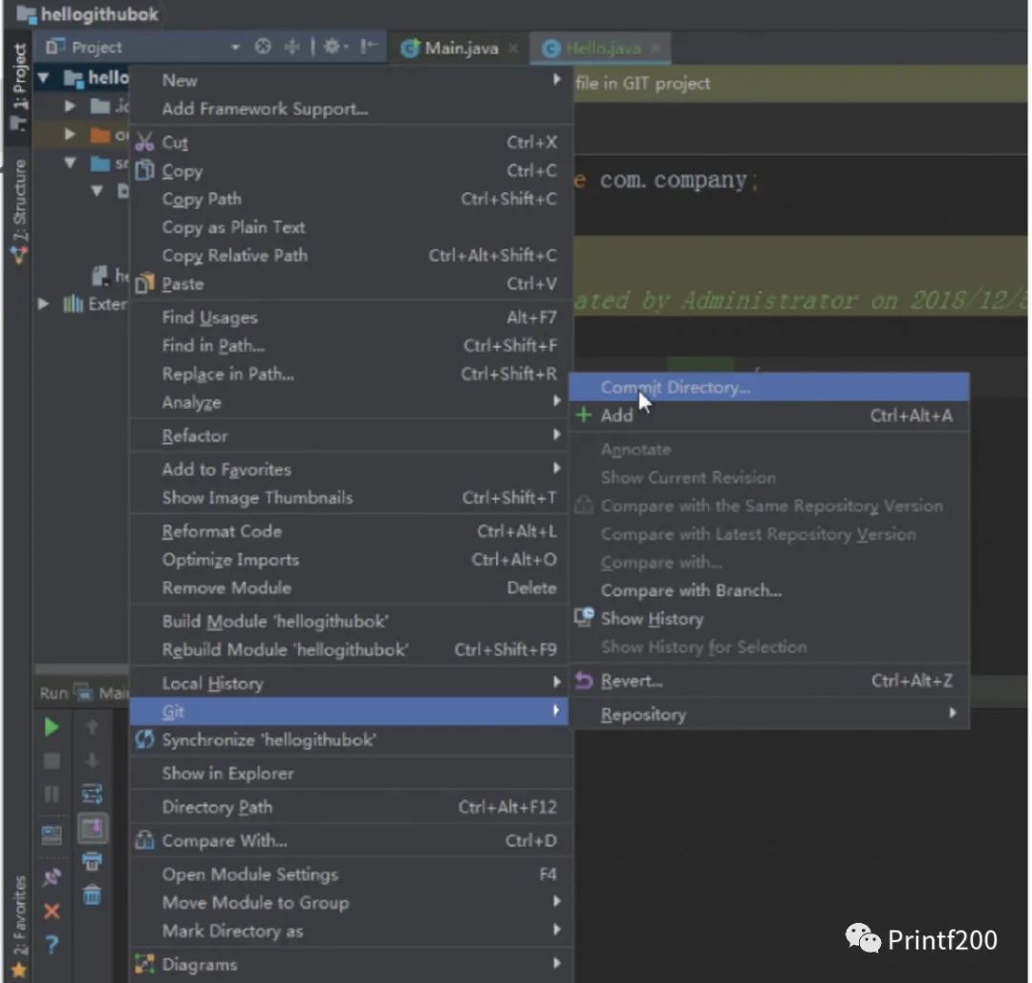Expand the External Libraries tree node

point(43,304)
